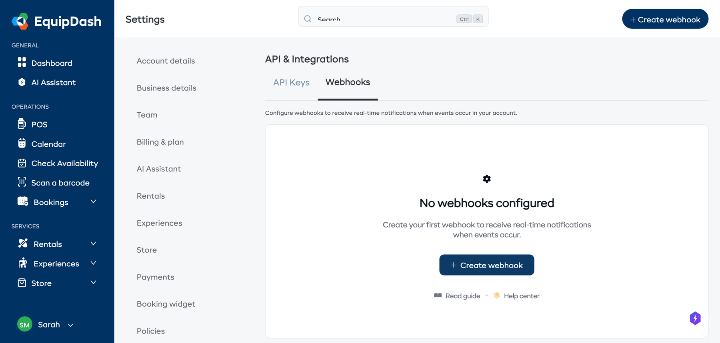Click the centered Create webhook button
This screenshot has height=343, width=720.
click(486, 265)
